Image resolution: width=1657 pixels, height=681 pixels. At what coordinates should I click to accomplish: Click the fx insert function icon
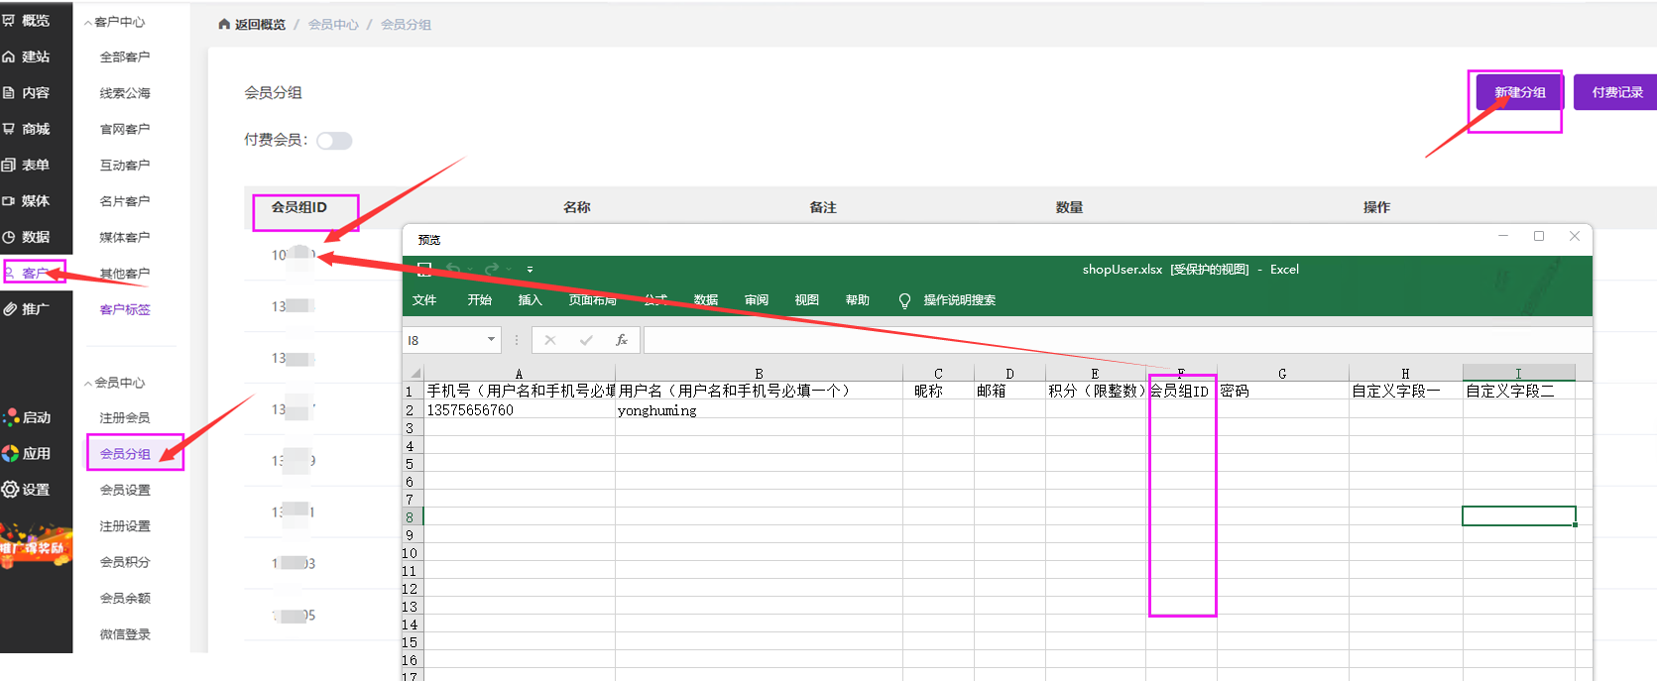point(622,340)
